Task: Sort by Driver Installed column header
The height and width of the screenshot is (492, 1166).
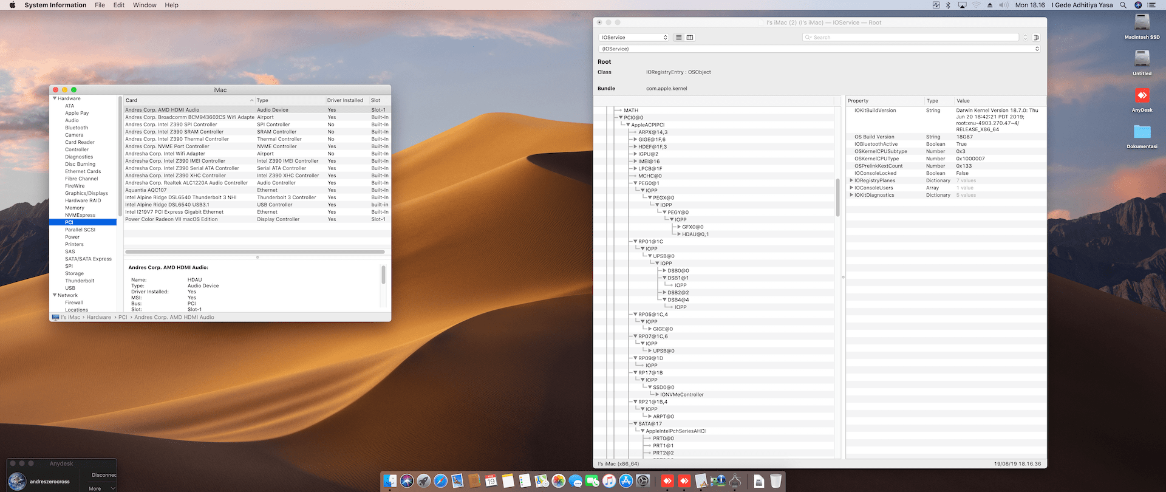Action: pyautogui.click(x=345, y=100)
